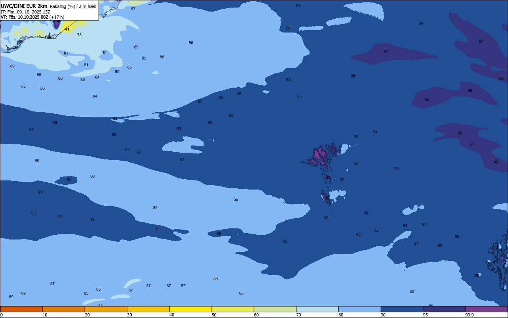Click the 0–10 dark orange legend swatch
The width and height of the screenshot is (508, 318).
tap(21, 309)
